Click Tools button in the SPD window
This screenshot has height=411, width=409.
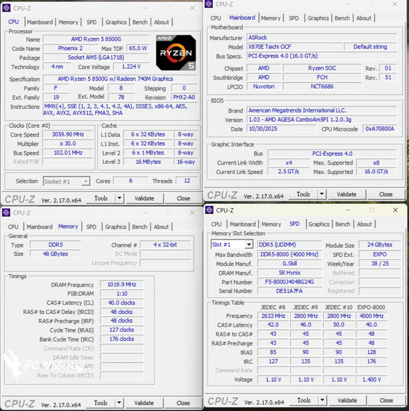(304, 401)
